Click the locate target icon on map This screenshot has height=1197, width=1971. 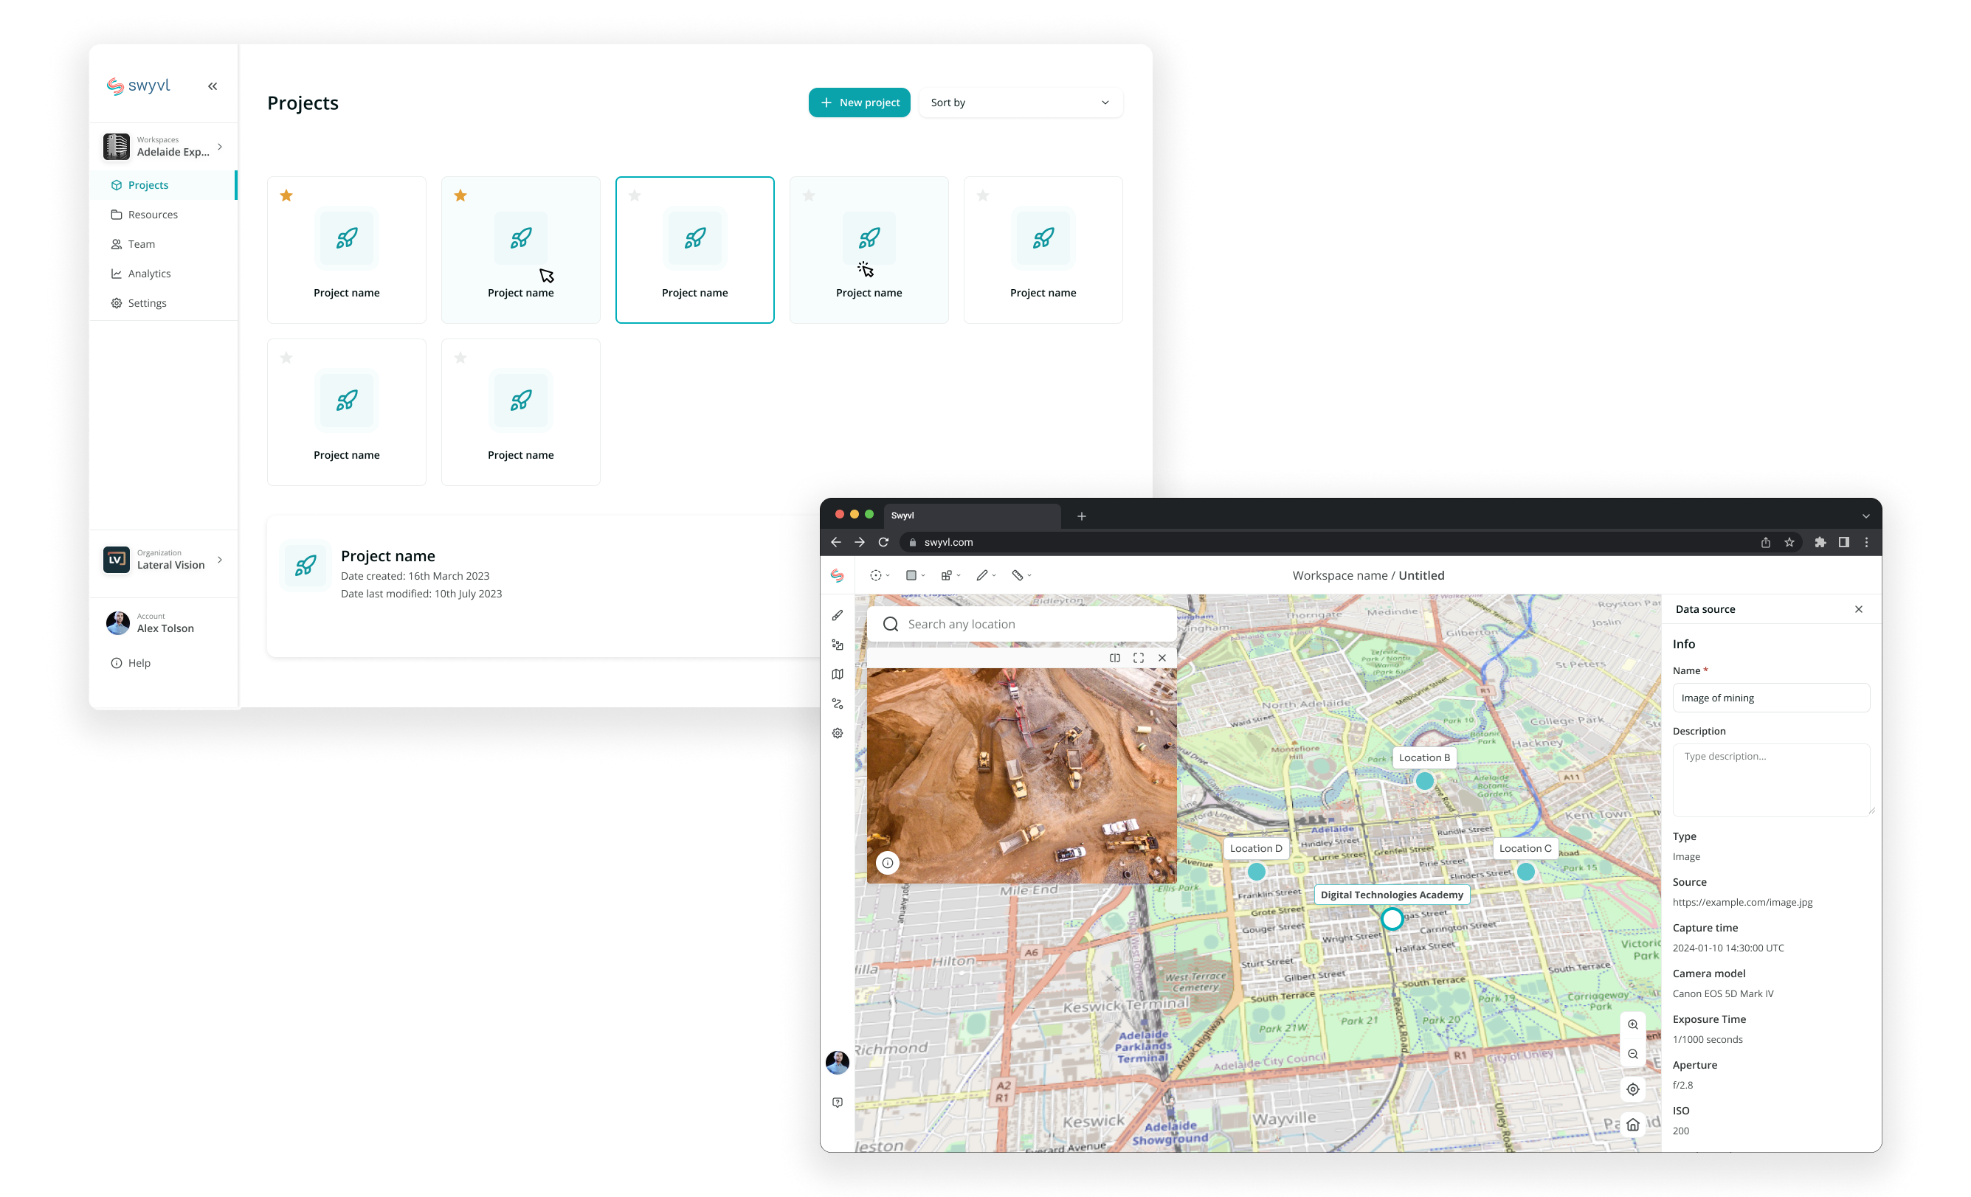1632,1090
